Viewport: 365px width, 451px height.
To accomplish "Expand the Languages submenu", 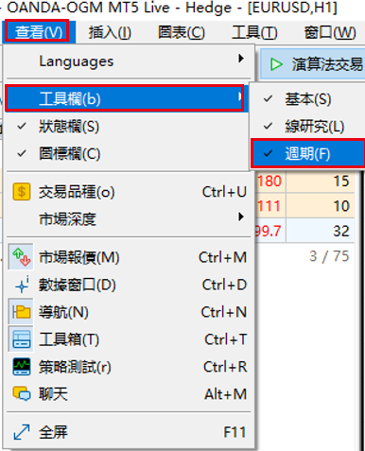I will click(x=128, y=61).
